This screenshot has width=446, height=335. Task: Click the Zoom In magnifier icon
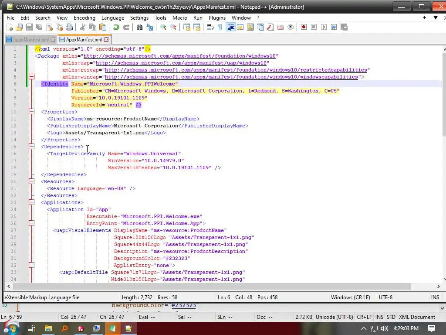click(x=163, y=27)
